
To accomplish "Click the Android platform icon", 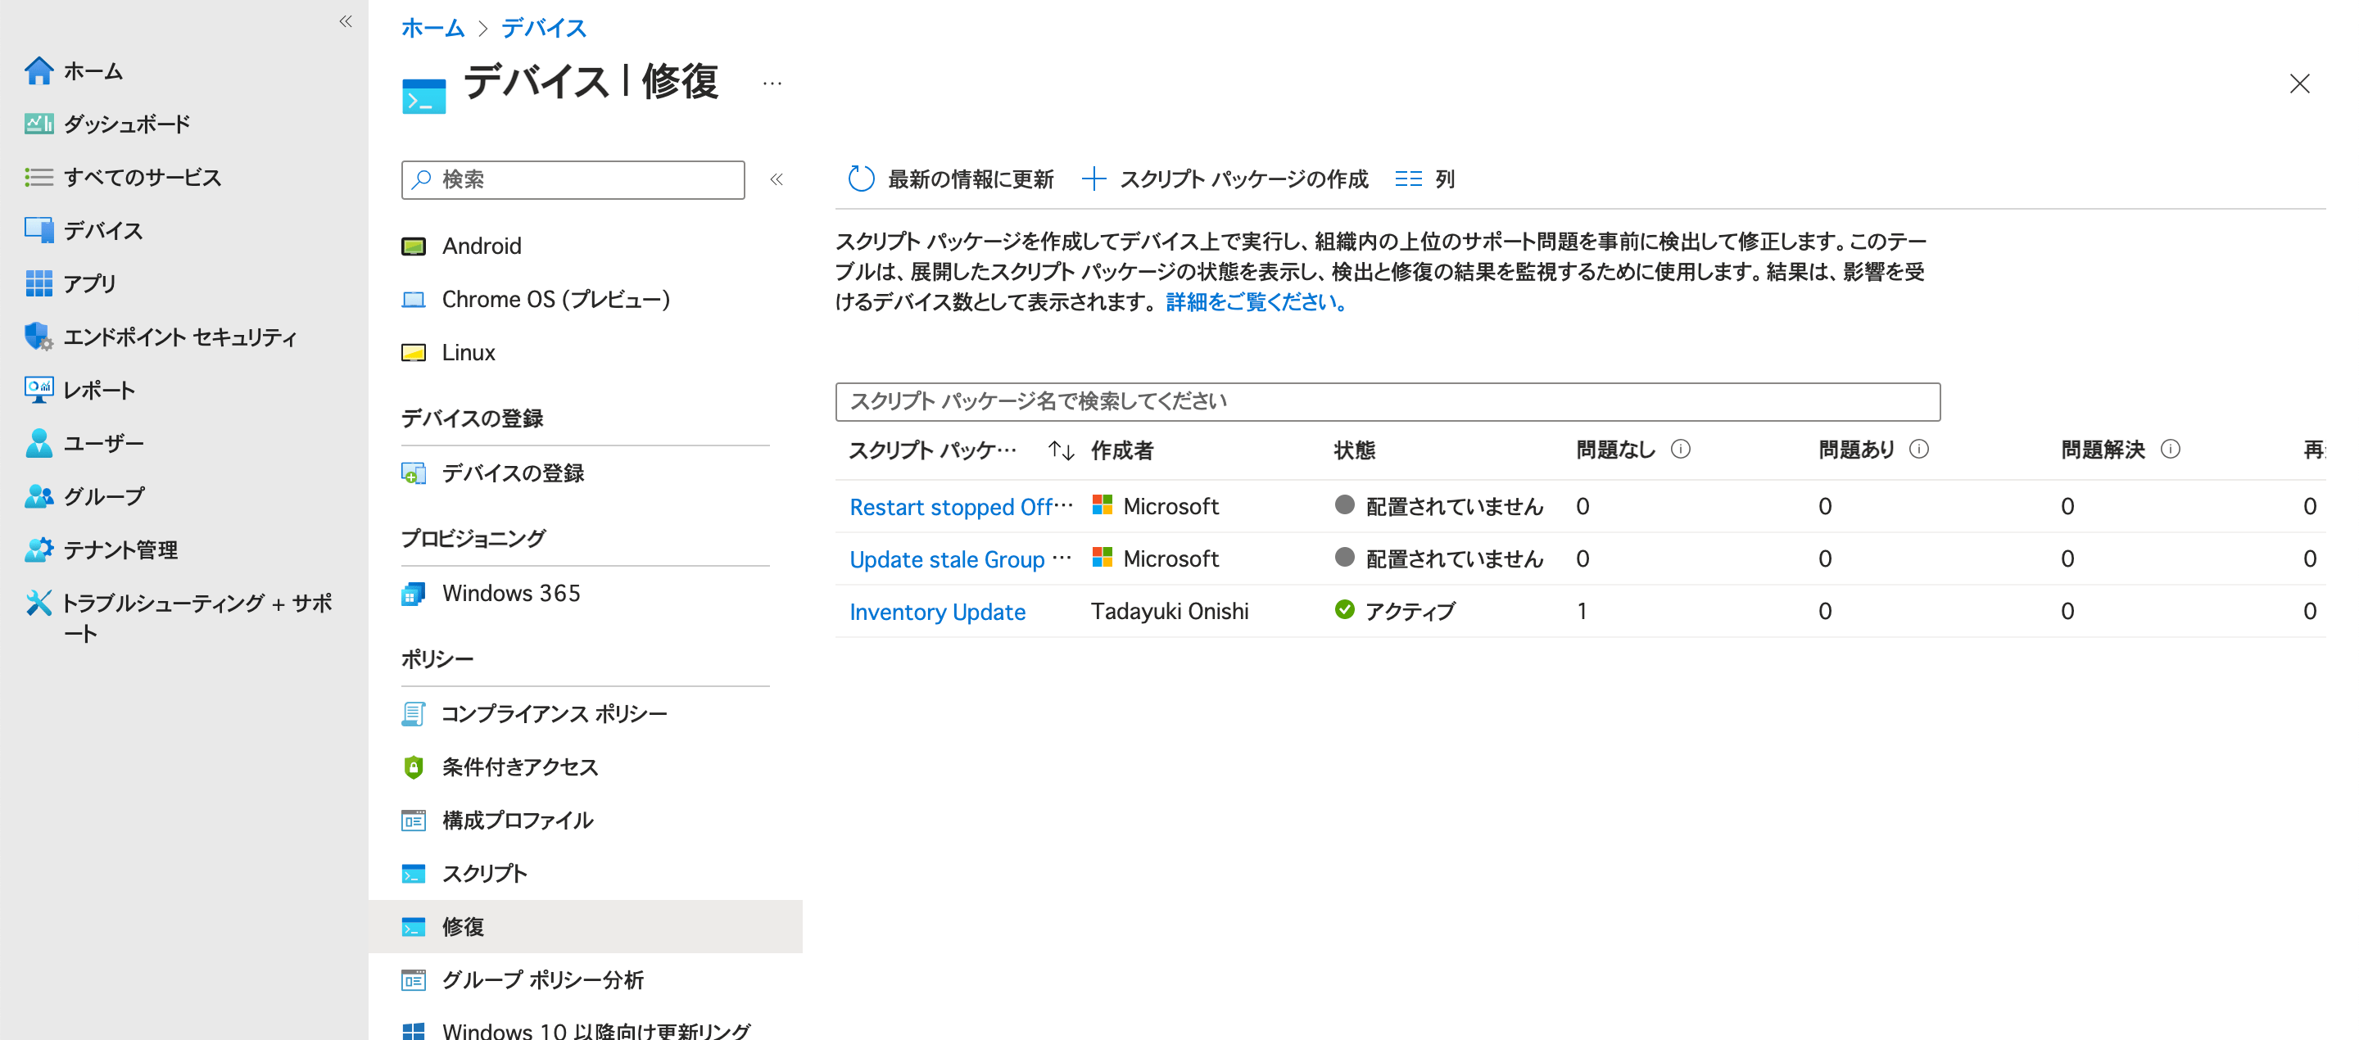I will [413, 246].
